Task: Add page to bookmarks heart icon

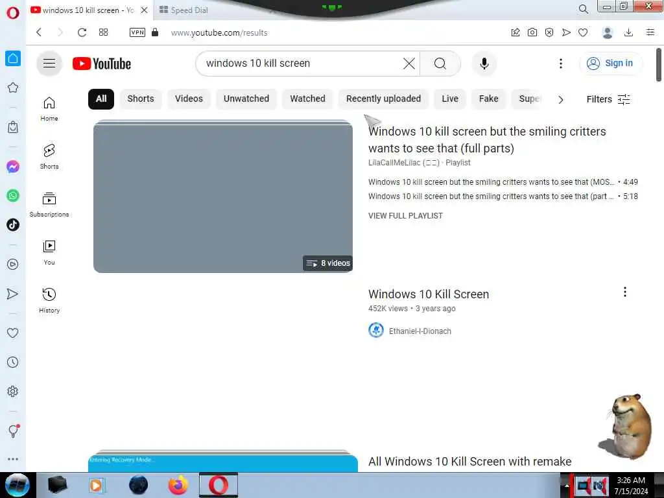Action: pyautogui.click(x=583, y=32)
